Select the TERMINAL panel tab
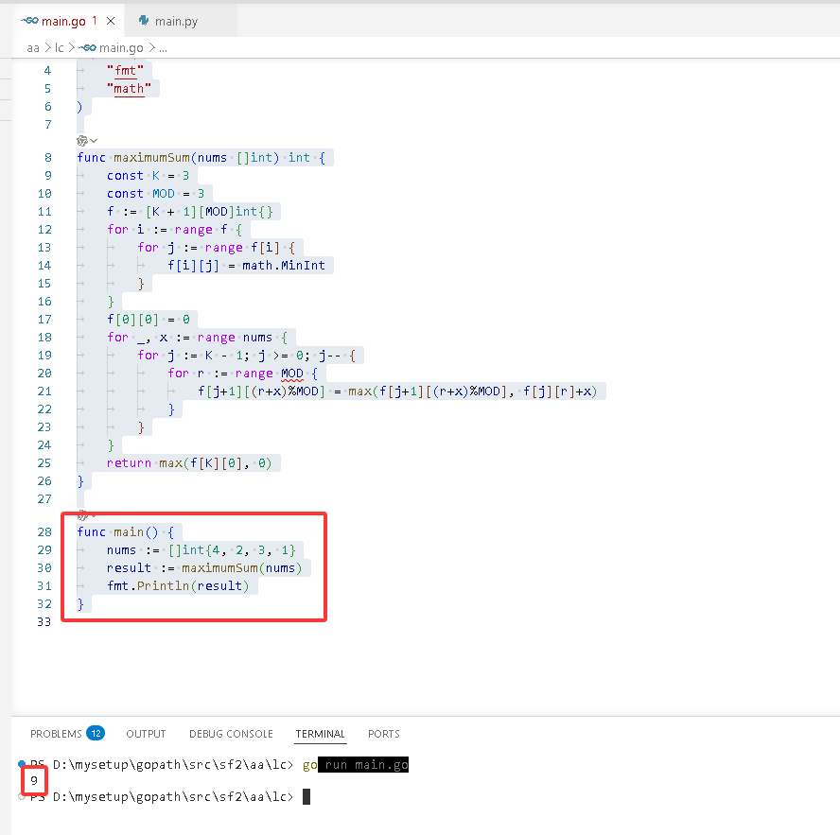This screenshot has height=835, width=840. tap(321, 734)
